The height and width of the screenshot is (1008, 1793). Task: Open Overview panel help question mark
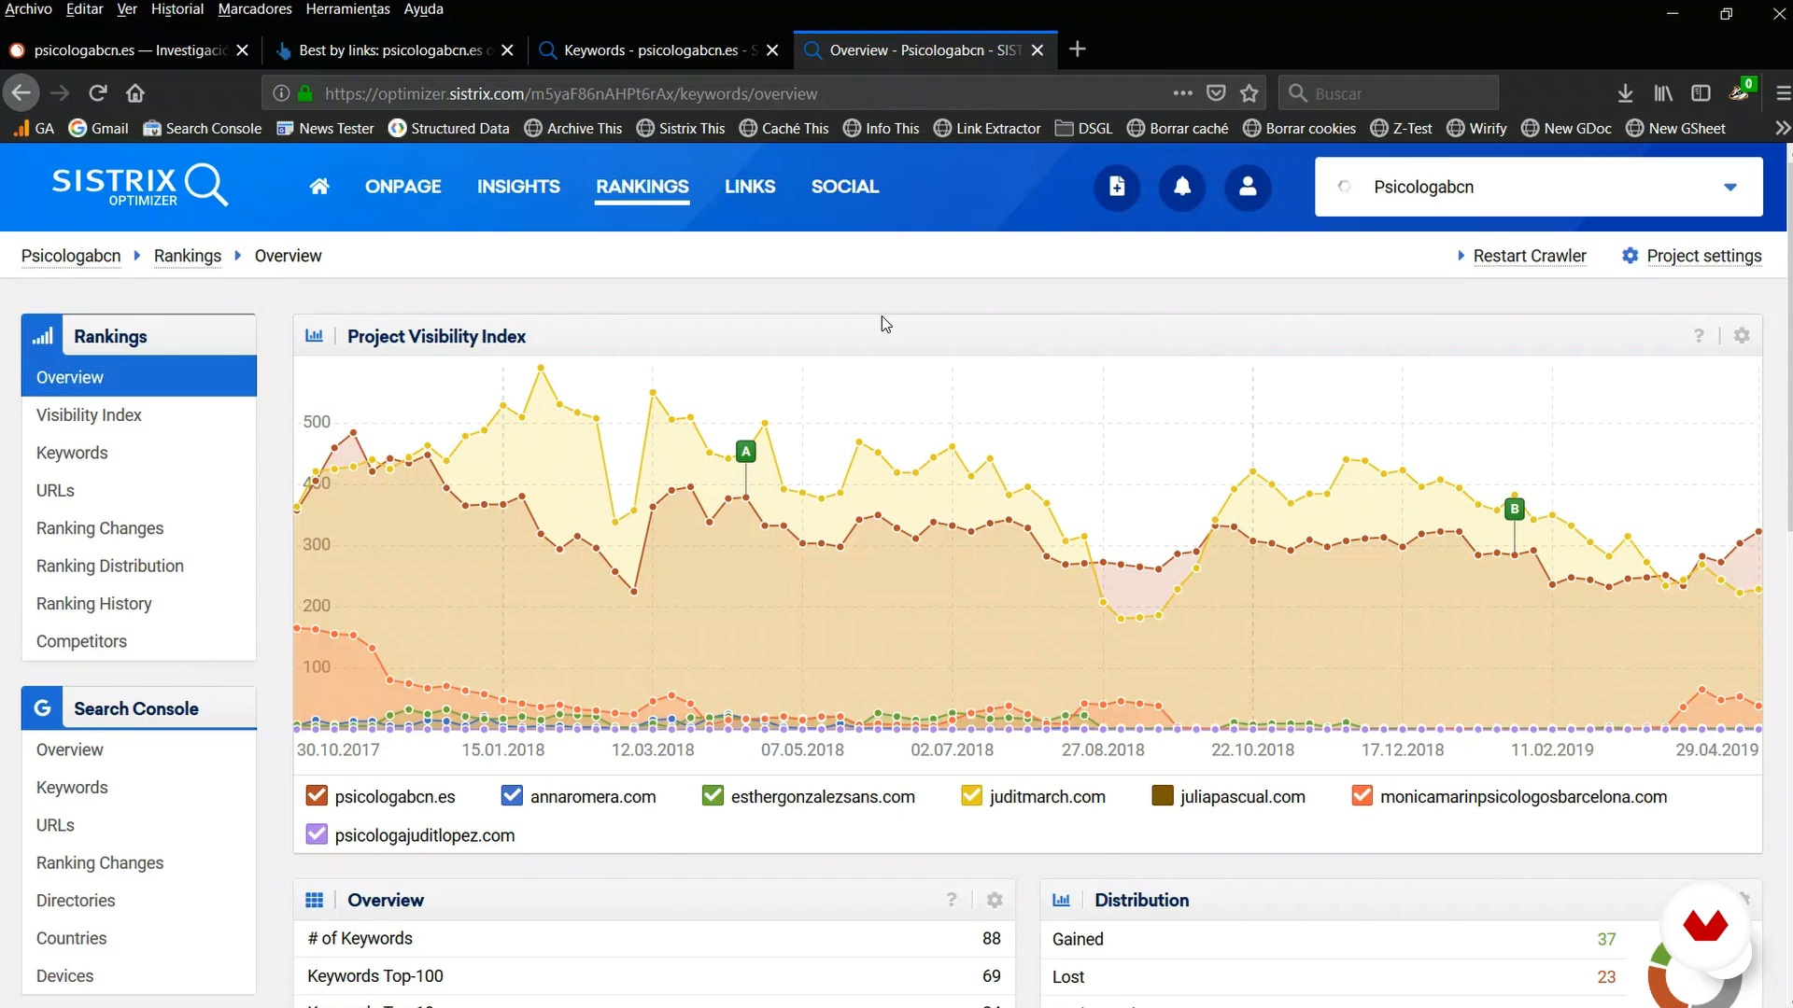tap(952, 900)
